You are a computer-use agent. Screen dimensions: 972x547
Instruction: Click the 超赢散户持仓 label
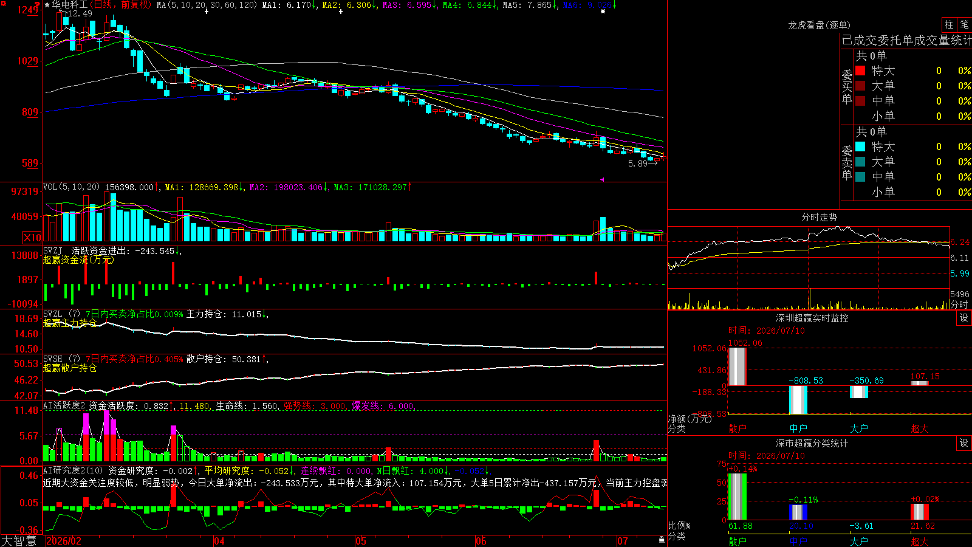coord(70,368)
